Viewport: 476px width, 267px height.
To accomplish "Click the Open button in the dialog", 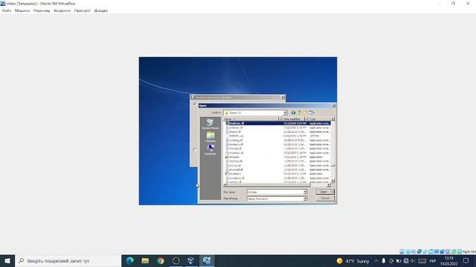I will point(324,192).
